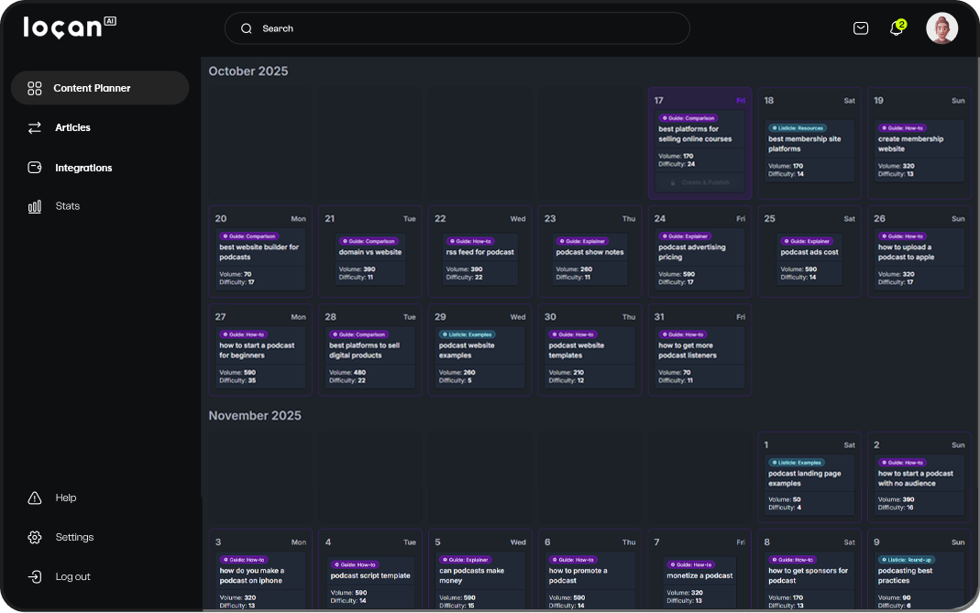The image size is (980, 613).
Task: Click the Content Planner grid icon
Action: [35, 88]
